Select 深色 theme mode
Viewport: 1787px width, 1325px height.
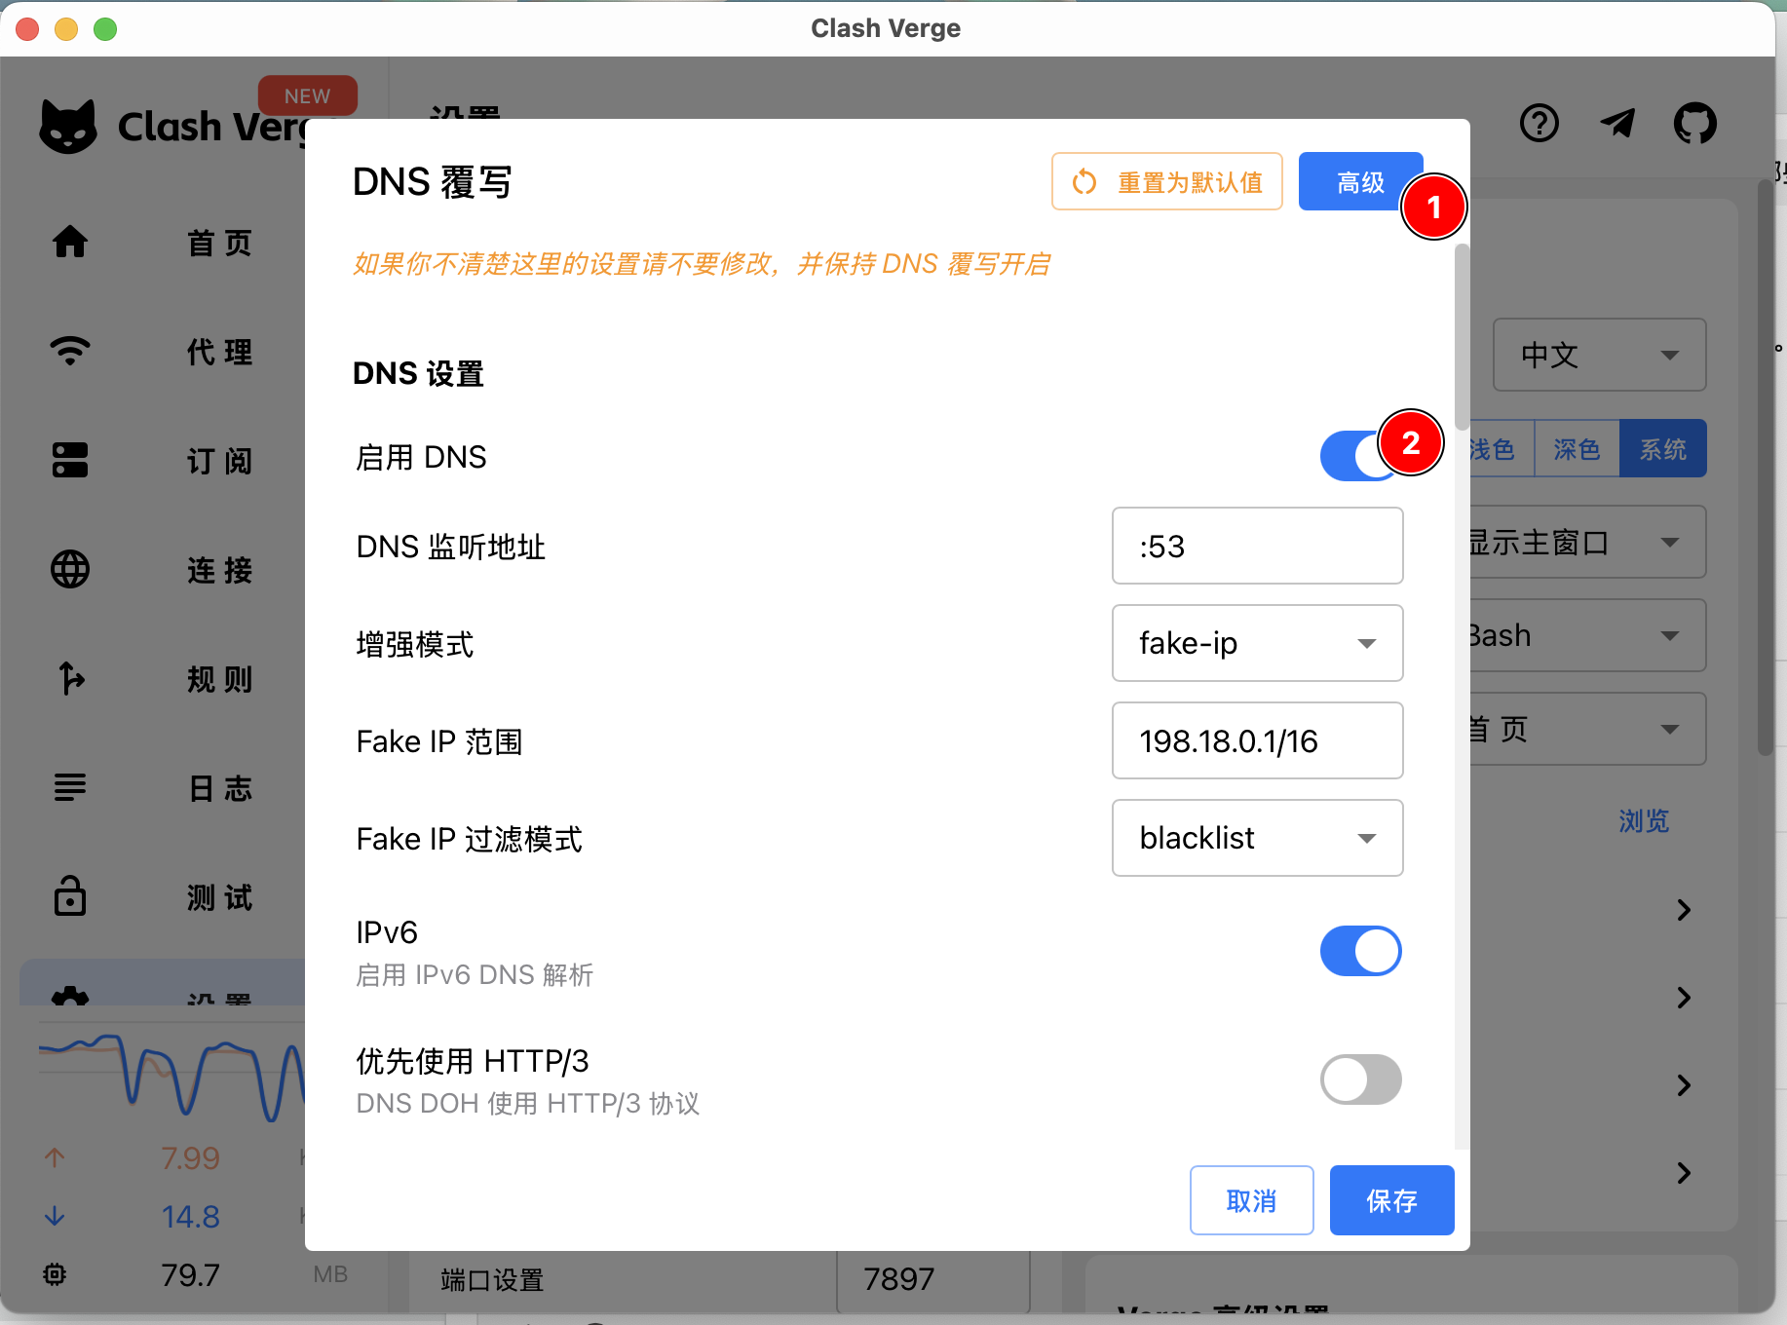coord(1577,449)
